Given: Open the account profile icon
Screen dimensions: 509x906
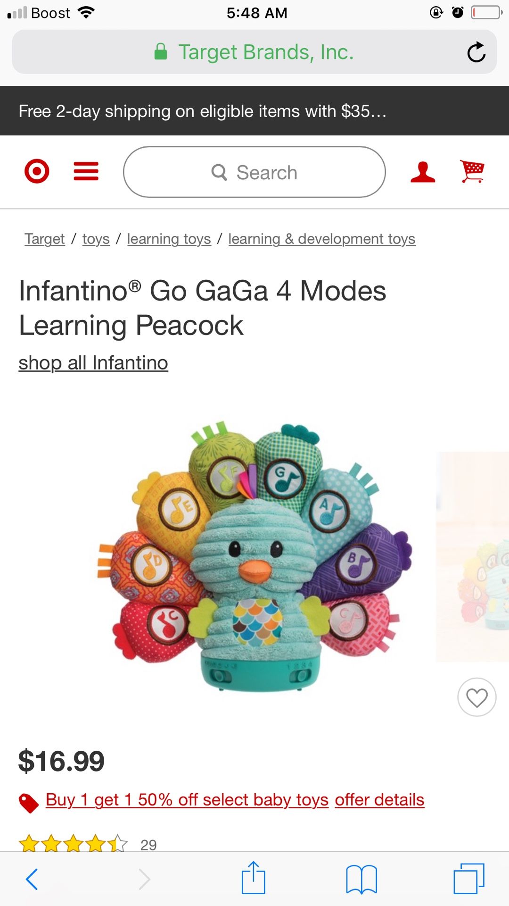Looking at the screenshot, I should pyautogui.click(x=423, y=172).
